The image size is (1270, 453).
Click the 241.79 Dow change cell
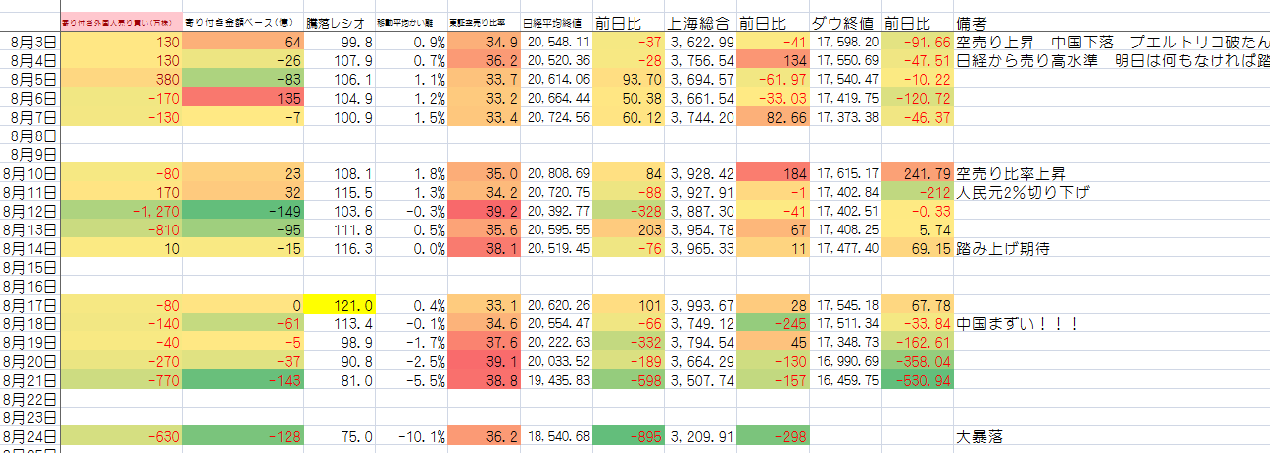[918, 173]
